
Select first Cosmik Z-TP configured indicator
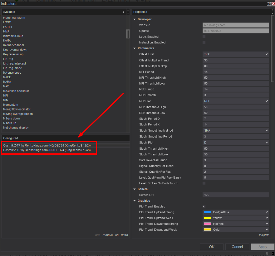pyautogui.click(x=47, y=146)
